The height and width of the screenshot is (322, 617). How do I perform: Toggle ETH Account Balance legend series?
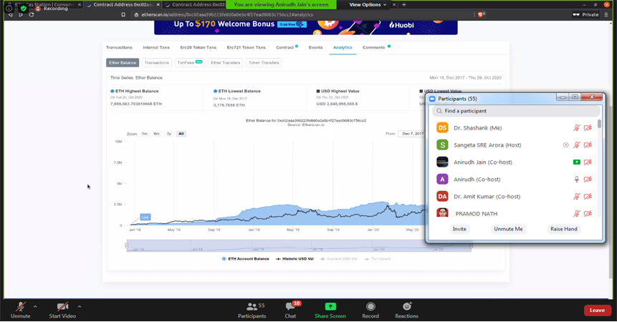tap(246, 259)
